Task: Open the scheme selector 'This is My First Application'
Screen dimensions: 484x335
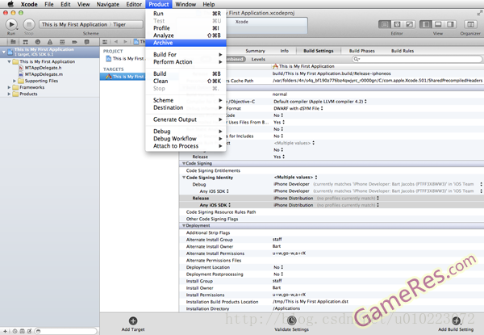Action: [x=74, y=24]
